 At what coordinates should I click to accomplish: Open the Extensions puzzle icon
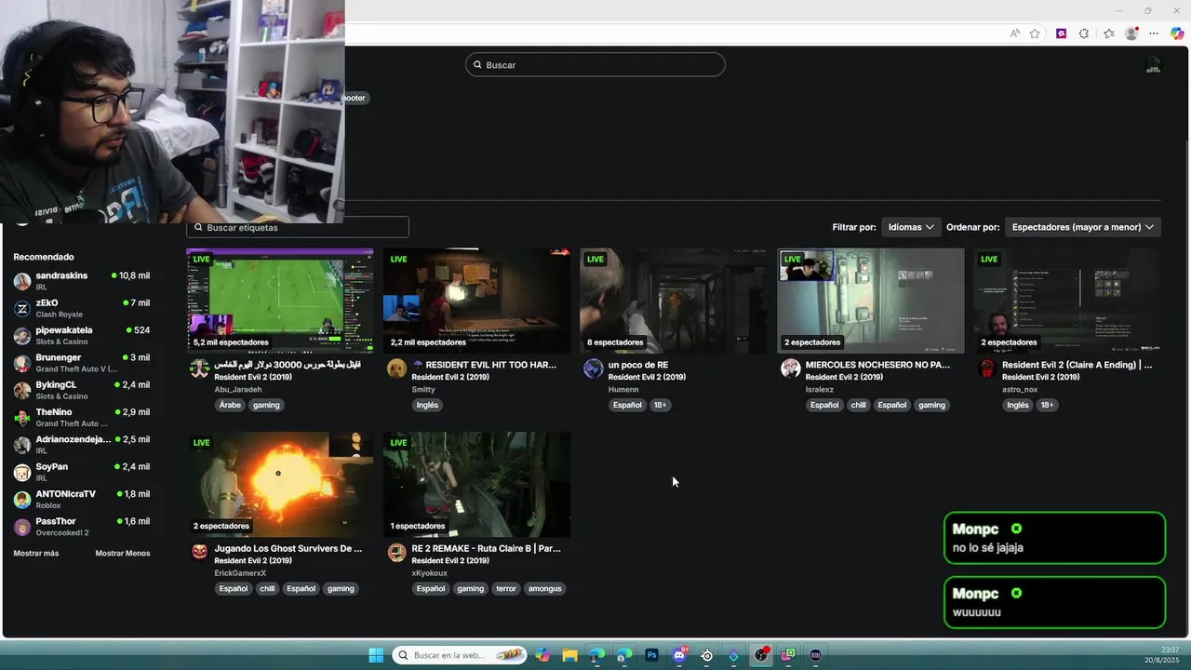tap(1084, 33)
